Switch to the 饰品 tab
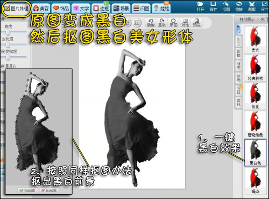The image size is (269, 199). [x=61, y=8]
